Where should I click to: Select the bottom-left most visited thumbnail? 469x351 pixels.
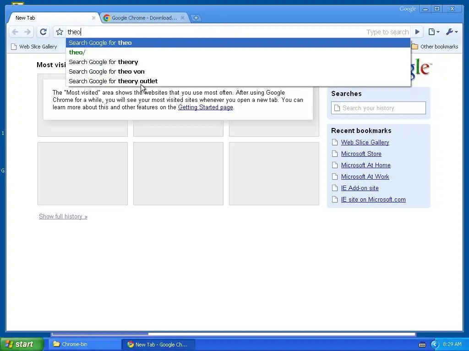pyautogui.click(x=82, y=174)
